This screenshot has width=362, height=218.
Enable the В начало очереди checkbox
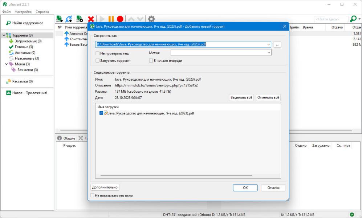point(151,61)
